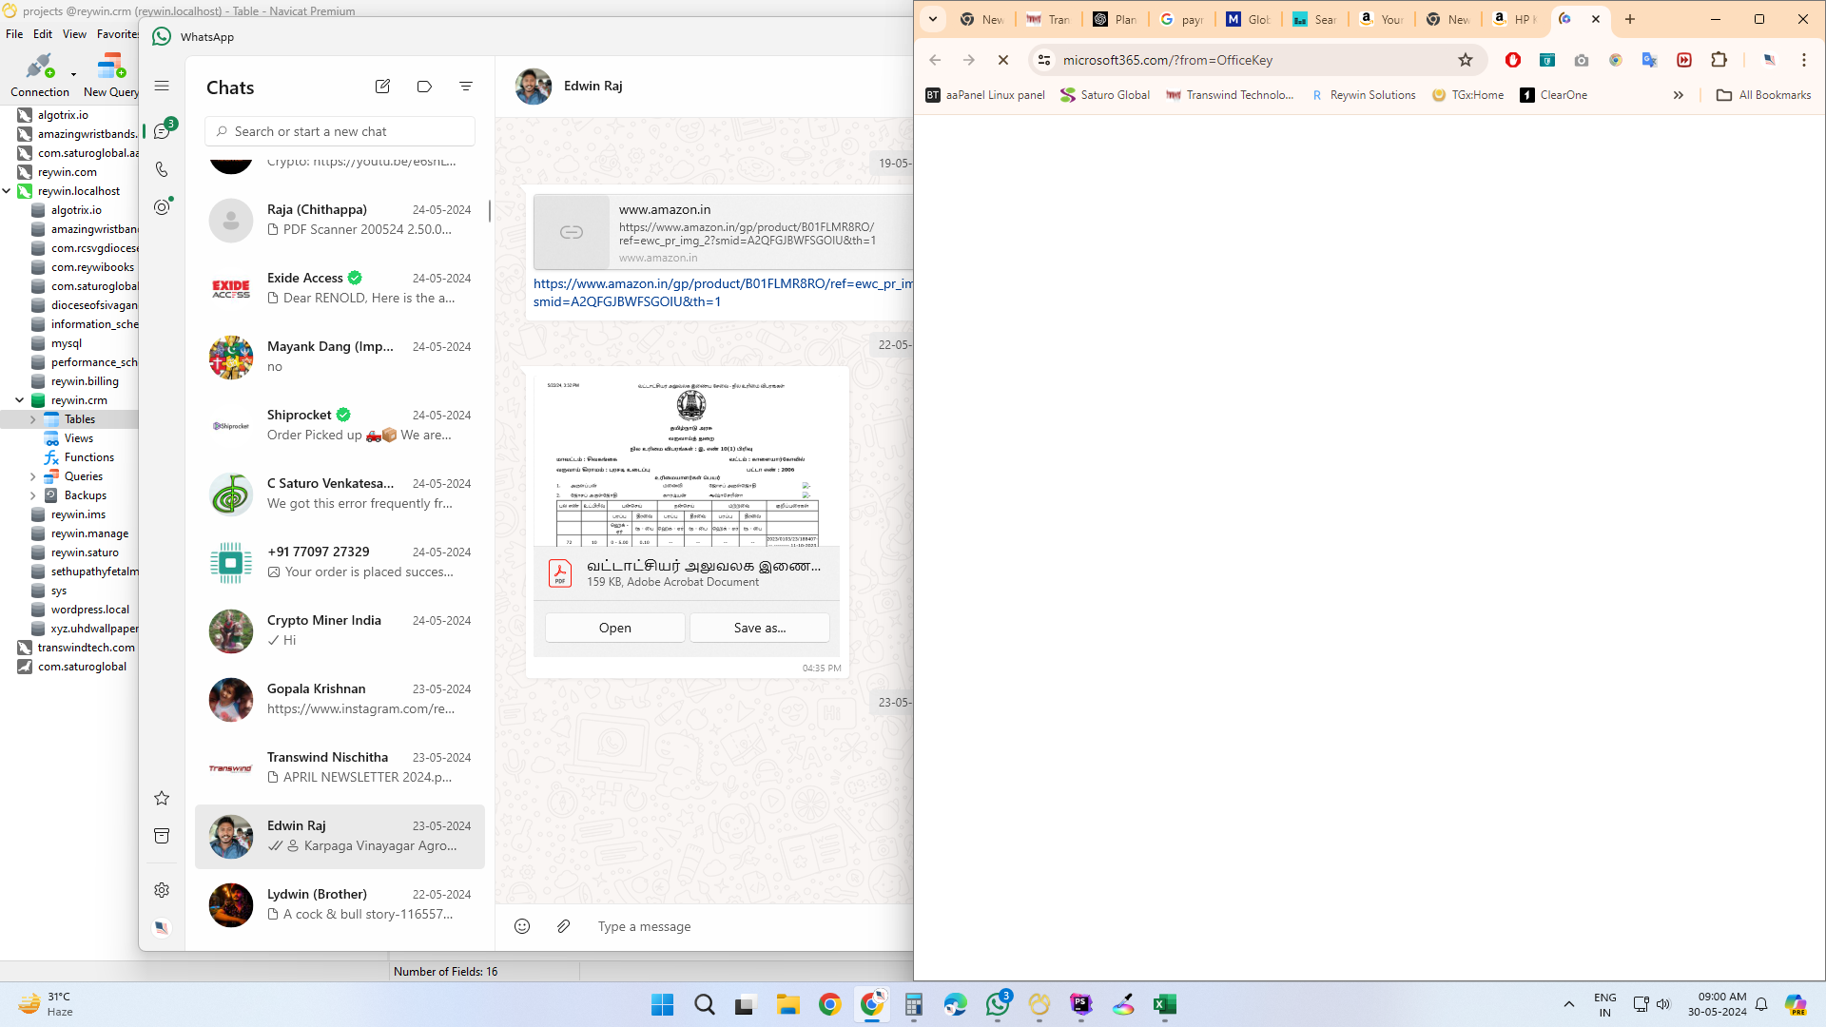Open emoji picker in message box

[x=522, y=926]
